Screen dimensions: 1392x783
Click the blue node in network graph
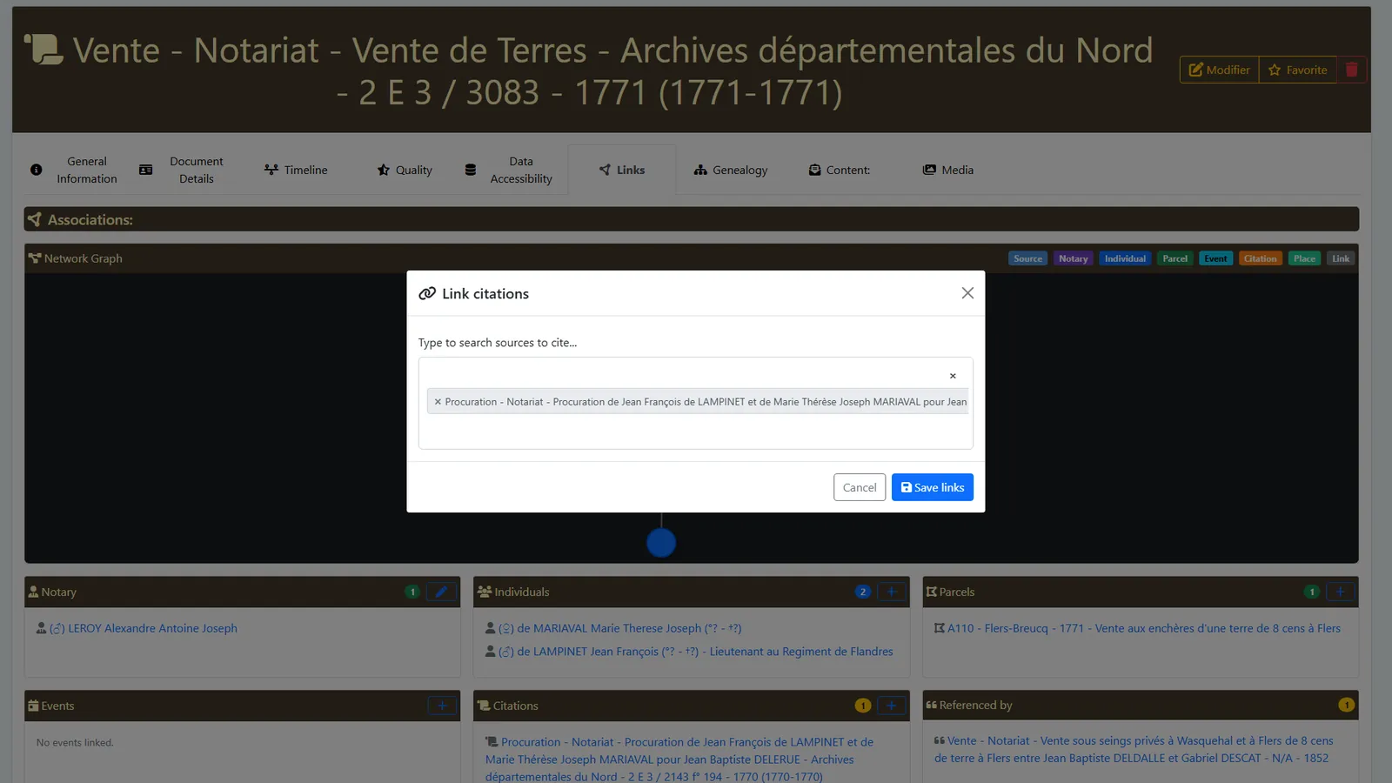pos(661,543)
